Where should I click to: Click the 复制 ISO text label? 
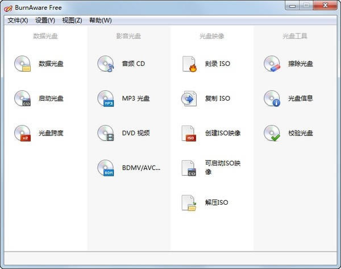(218, 98)
